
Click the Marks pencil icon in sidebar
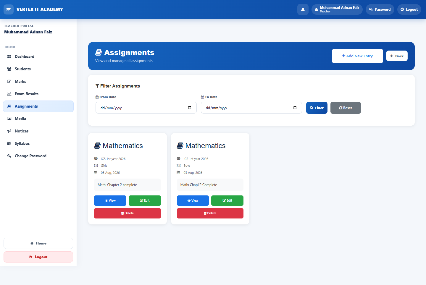(9, 81)
